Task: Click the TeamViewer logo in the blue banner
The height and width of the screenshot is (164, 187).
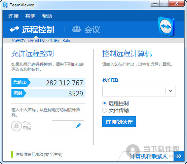Action: click(166, 27)
